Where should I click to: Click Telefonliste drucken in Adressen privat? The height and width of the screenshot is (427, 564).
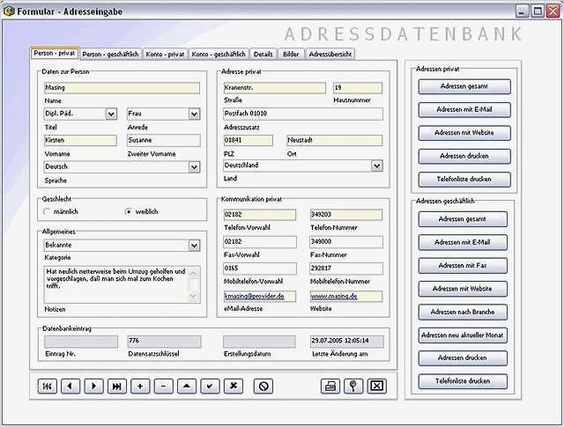point(464,180)
